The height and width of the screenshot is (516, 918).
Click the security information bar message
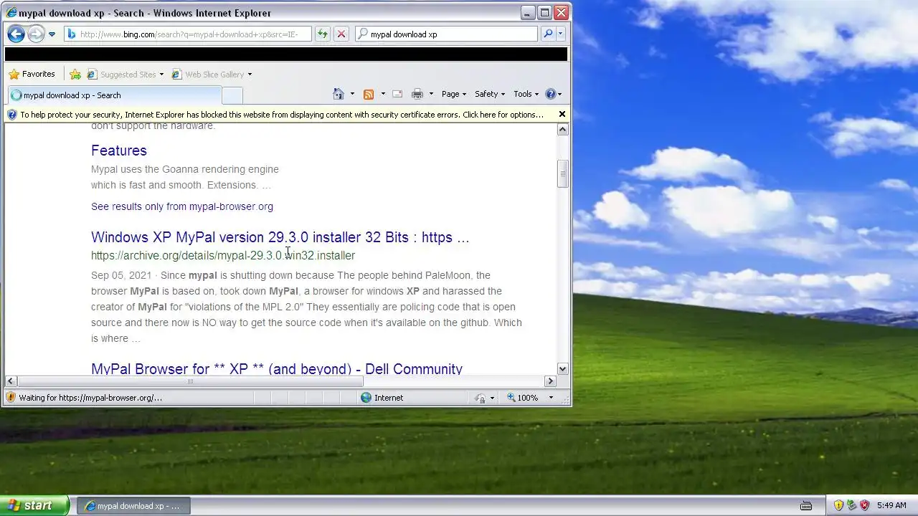pos(281,115)
